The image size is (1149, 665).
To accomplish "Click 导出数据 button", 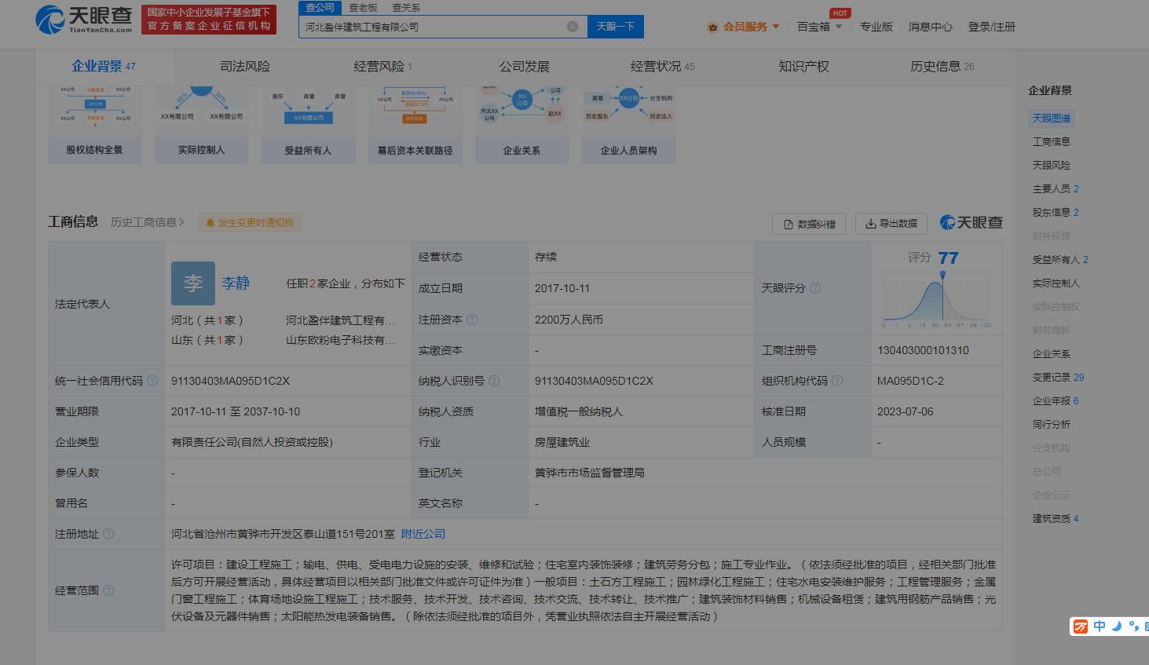I will pyautogui.click(x=891, y=224).
